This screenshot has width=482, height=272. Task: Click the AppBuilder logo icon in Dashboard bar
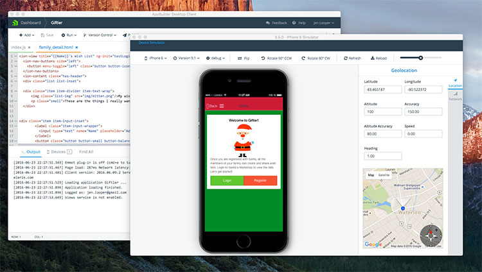coord(15,22)
